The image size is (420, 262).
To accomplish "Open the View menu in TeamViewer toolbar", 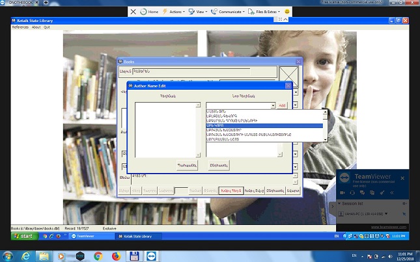I will [x=201, y=12].
